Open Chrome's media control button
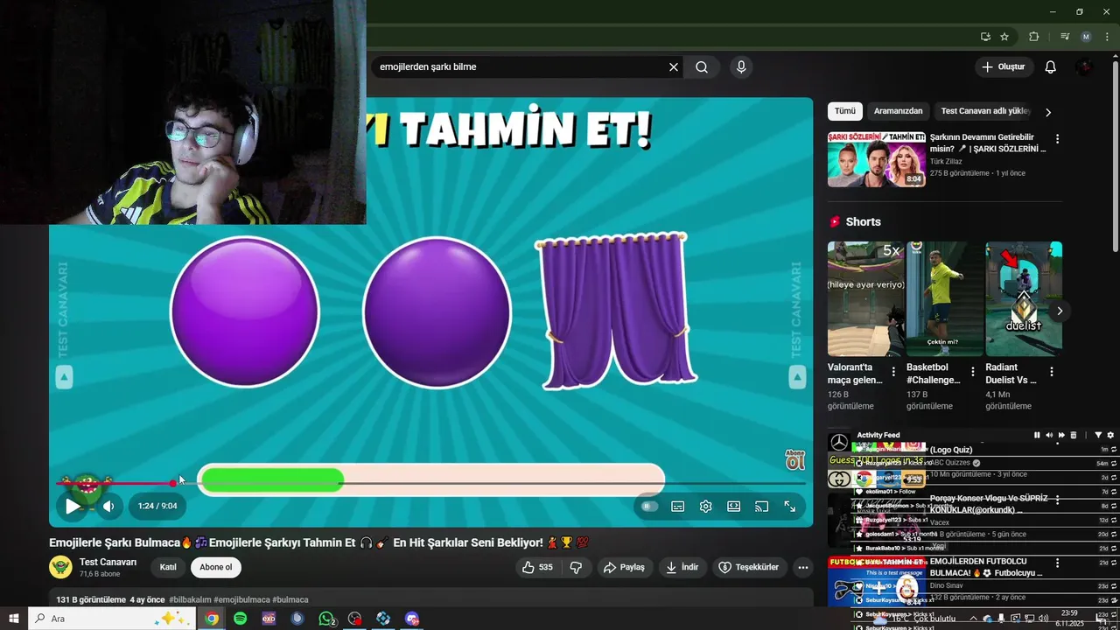 pyautogui.click(x=1065, y=37)
